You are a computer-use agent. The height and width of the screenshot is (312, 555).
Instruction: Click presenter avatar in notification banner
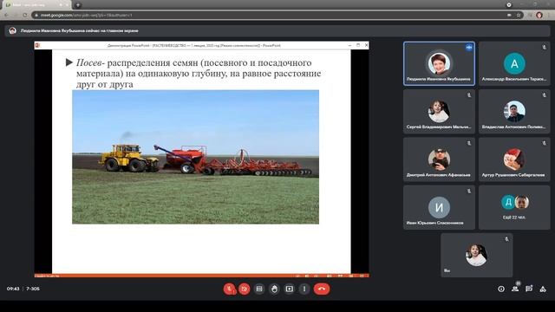tap(12, 31)
